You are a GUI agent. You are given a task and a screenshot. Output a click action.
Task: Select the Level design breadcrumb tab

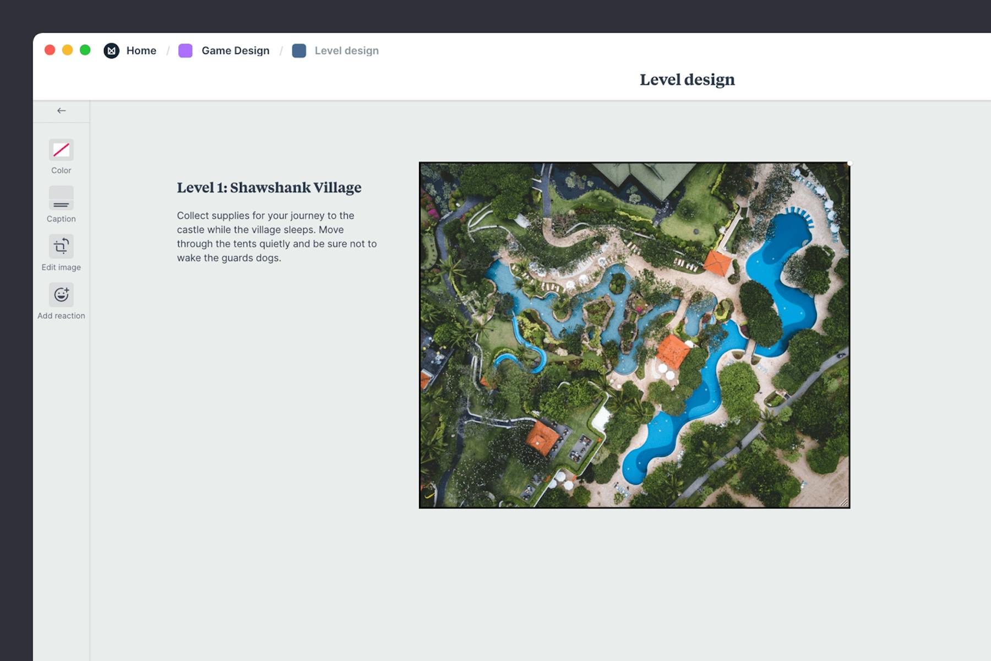[x=346, y=50]
